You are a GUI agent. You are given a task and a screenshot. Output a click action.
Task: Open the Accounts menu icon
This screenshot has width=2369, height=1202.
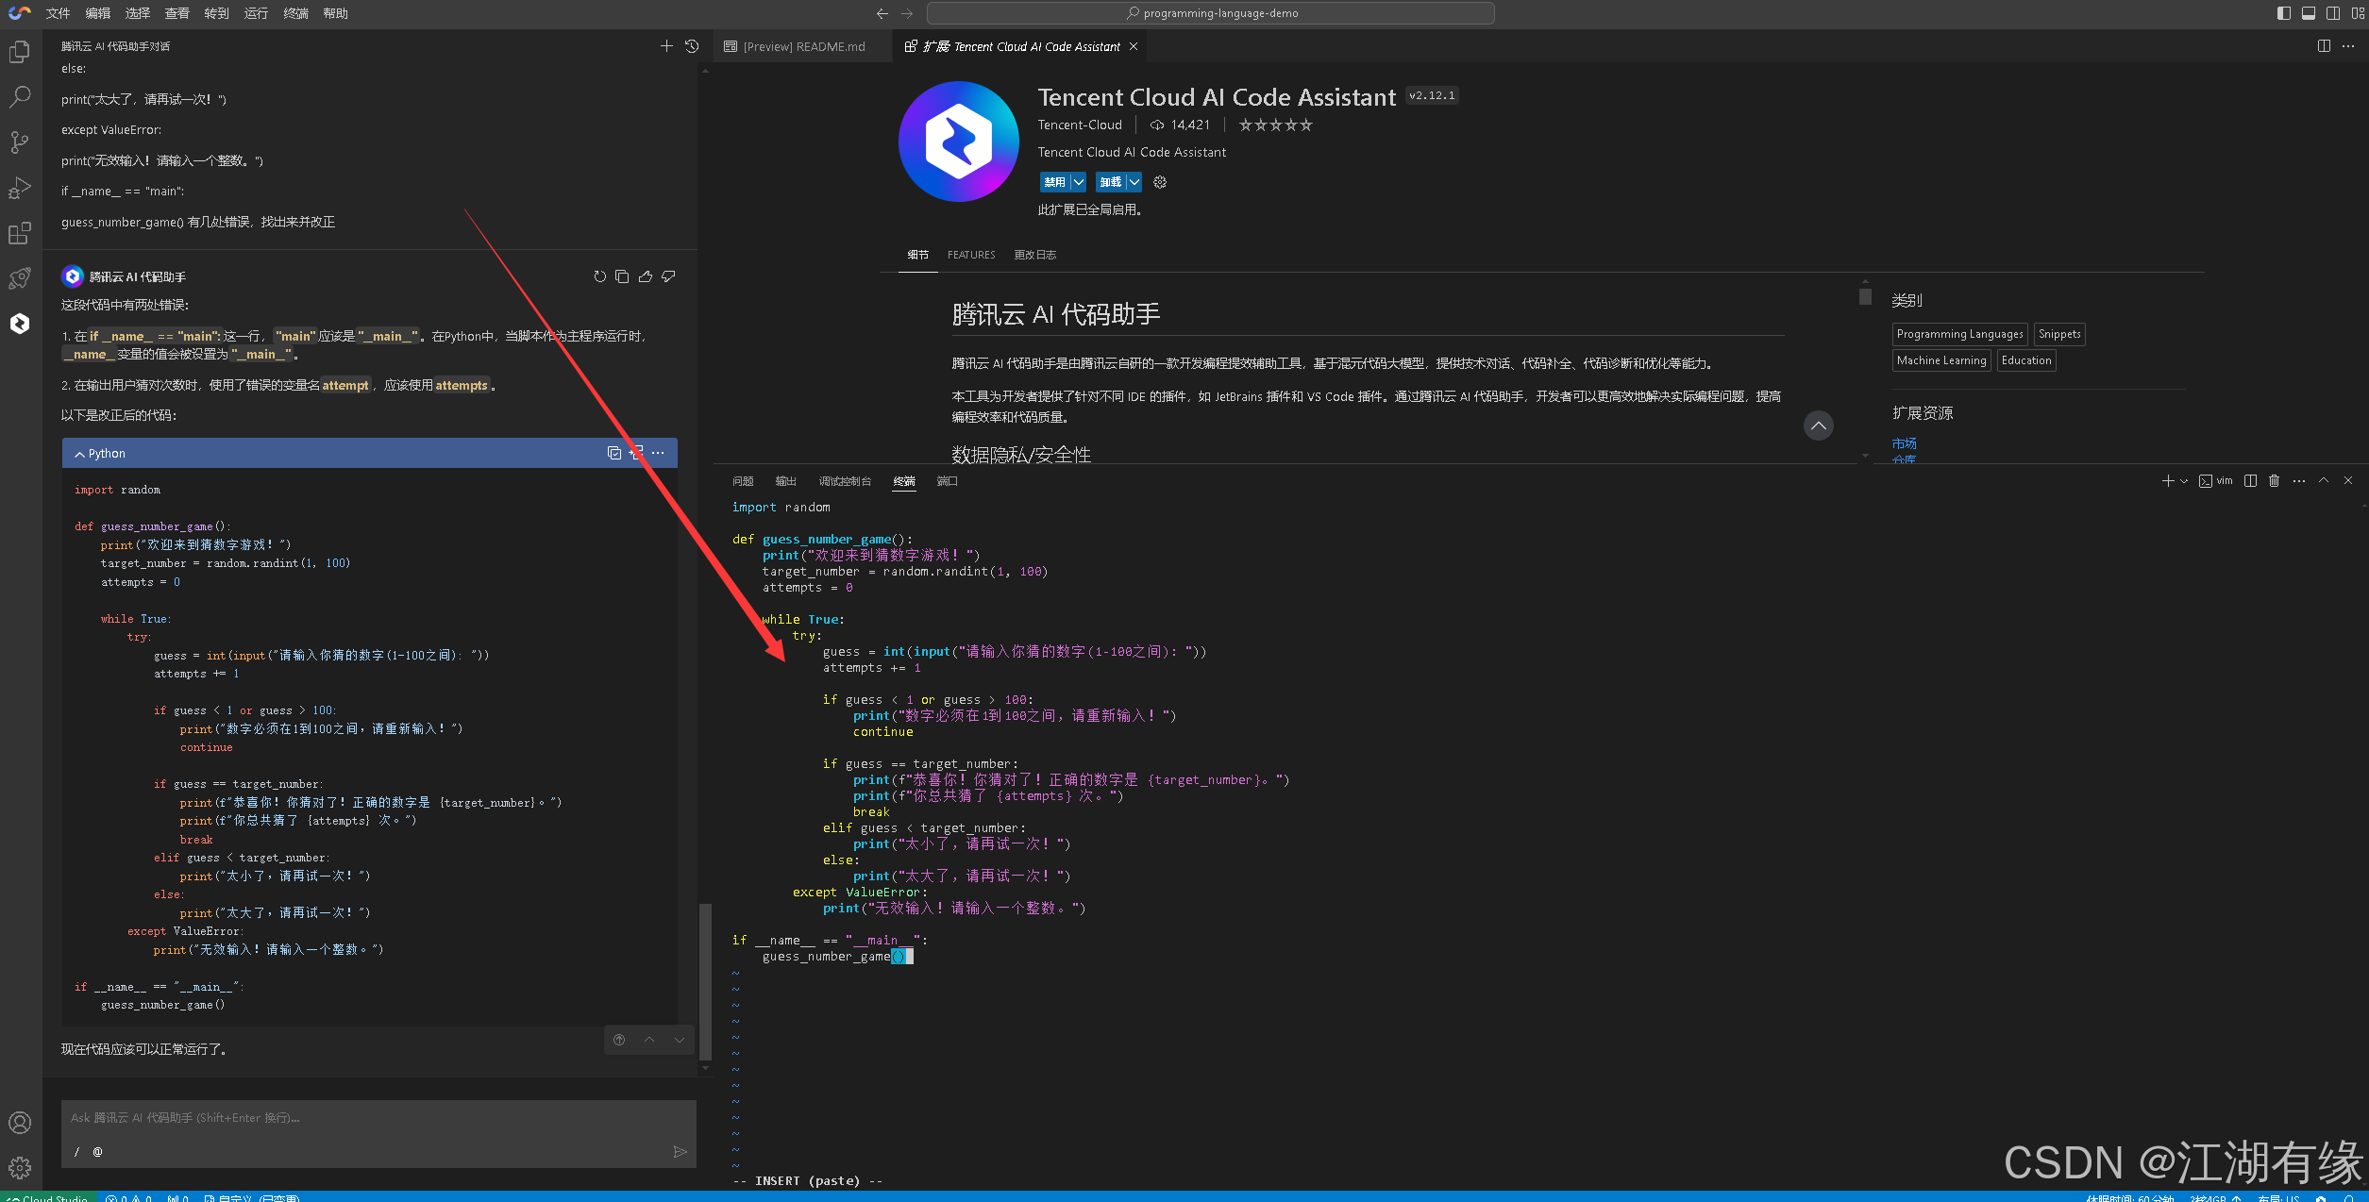pyautogui.click(x=20, y=1123)
